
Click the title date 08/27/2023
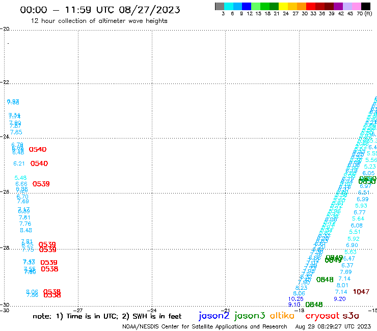[149, 10]
